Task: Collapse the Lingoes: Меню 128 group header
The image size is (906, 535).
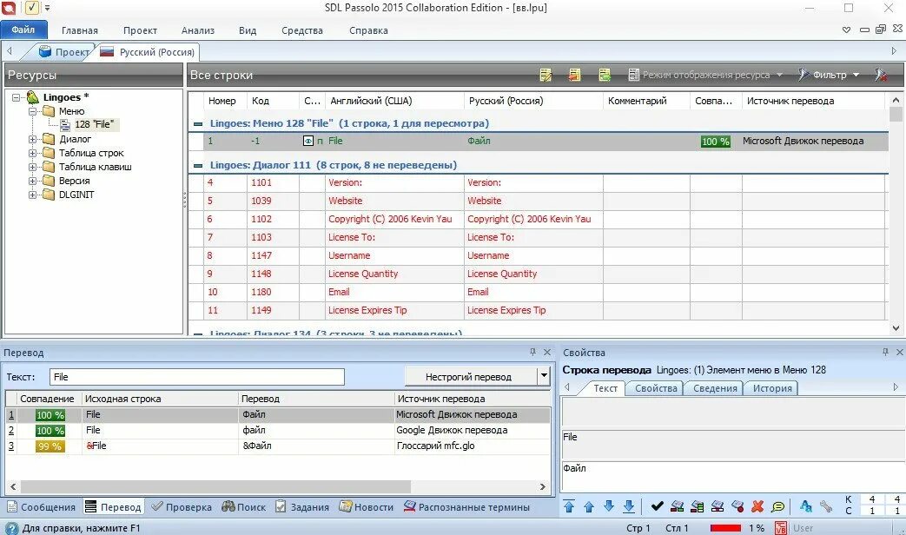Action: click(197, 123)
